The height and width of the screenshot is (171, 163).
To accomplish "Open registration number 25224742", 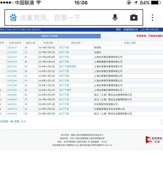I will coord(12,48).
